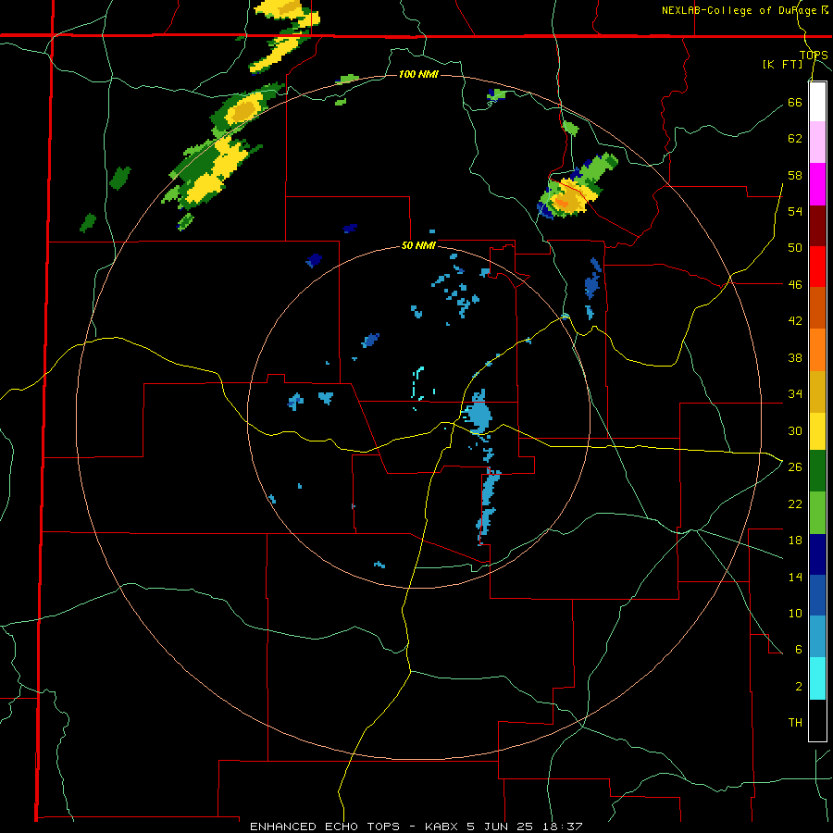Pick the dark red legend swatch
Viewport: 833px width, 833px height.
coord(817,226)
